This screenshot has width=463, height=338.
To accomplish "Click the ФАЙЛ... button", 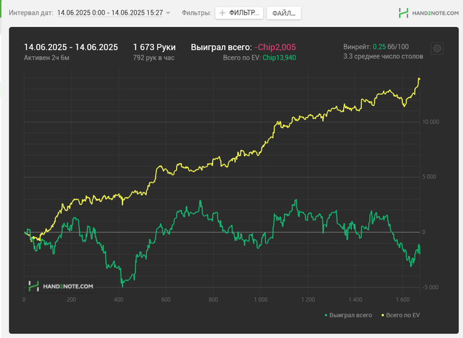I will 284,13.
